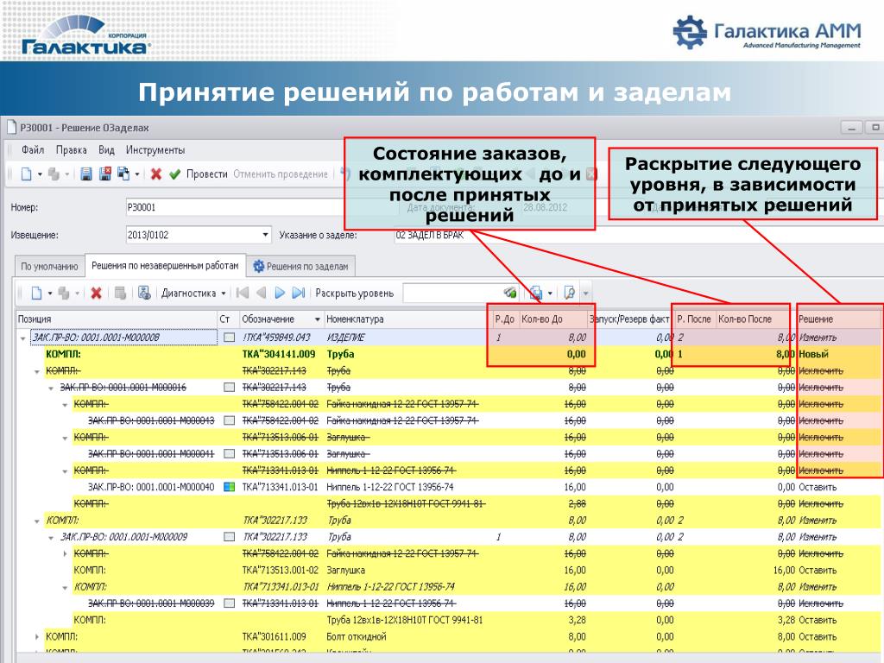Click the blue status square of М000040 row
Viewport: 884px width, 663px height.
(x=229, y=487)
